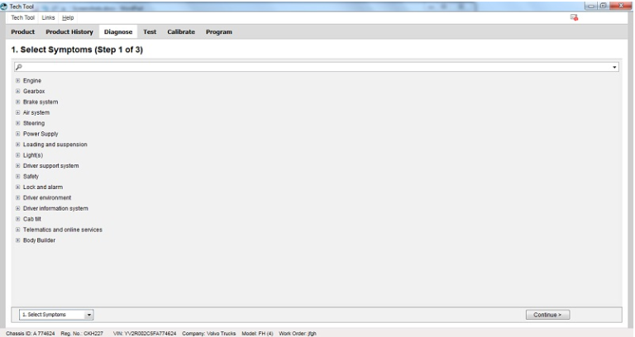Click the Tech Tool app icon in title bar

(x=5, y=6)
